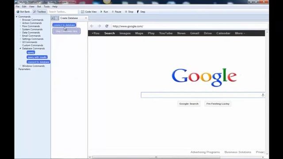The width and height of the screenshot is (283, 159).
Task: Click the drag commands here placeholder
Action: coord(66,31)
